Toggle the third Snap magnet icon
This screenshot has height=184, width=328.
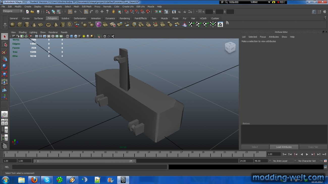(x=137, y=12)
